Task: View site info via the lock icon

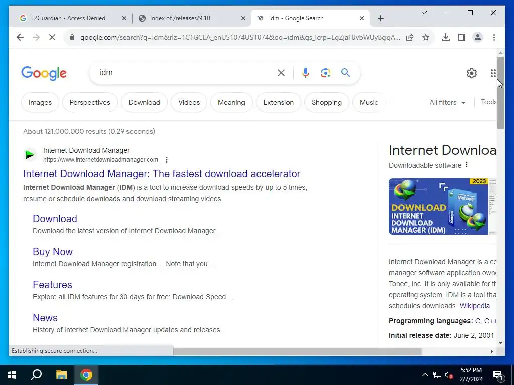Action: [72, 37]
